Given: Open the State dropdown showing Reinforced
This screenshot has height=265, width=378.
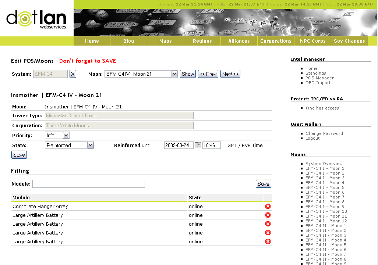Looking at the screenshot, I should pos(70,145).
